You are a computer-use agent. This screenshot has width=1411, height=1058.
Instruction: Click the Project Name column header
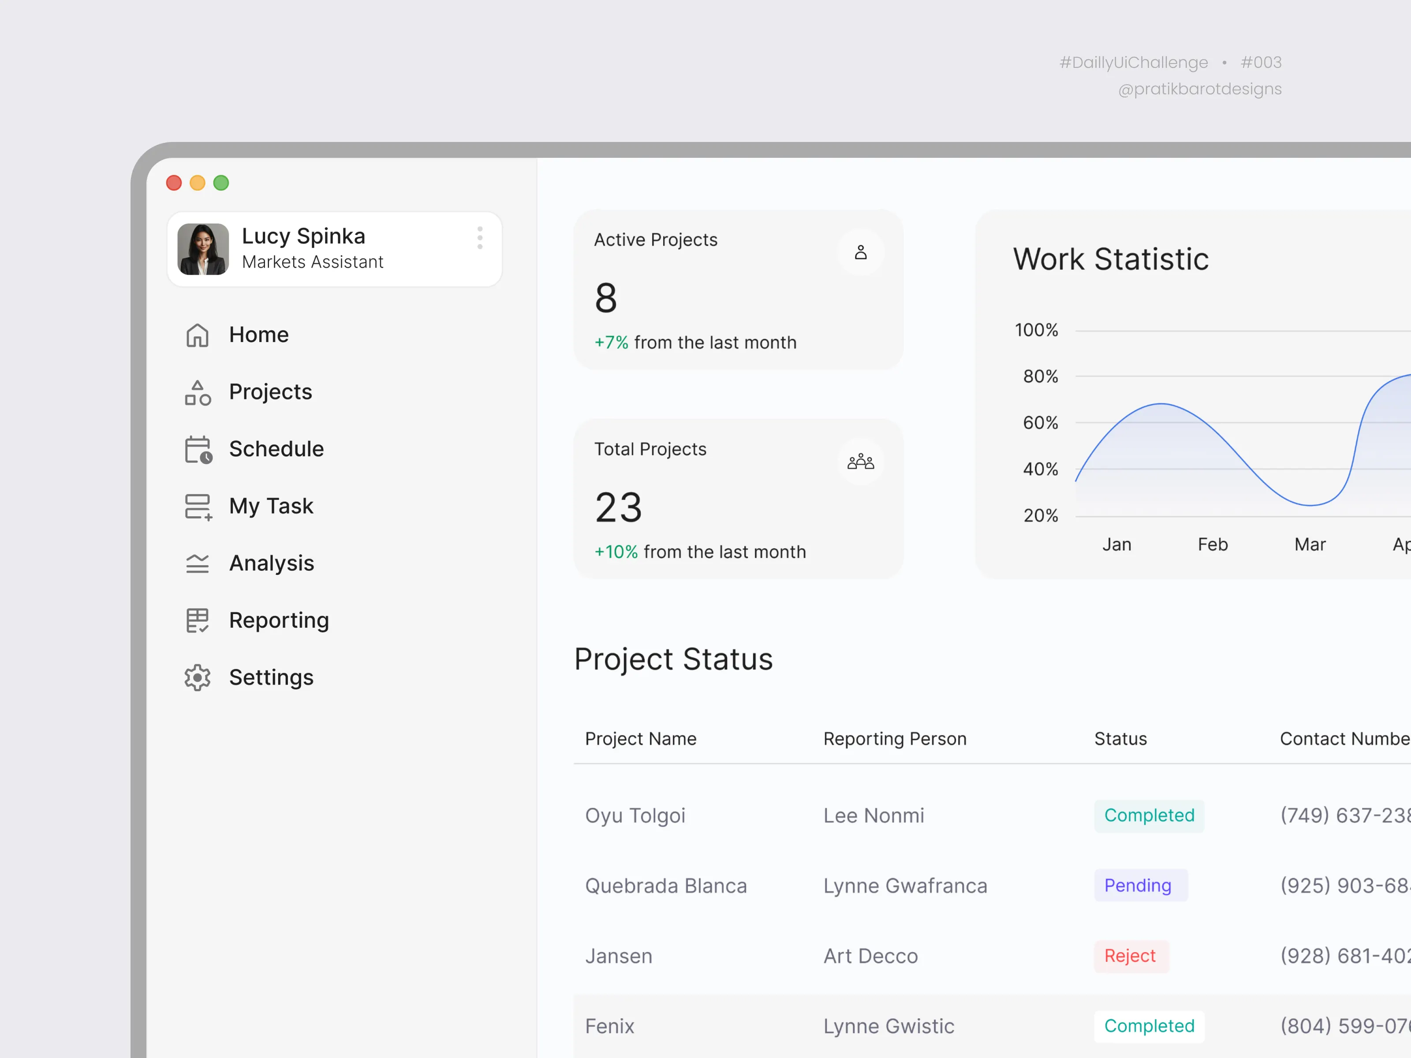click(640, 738)
